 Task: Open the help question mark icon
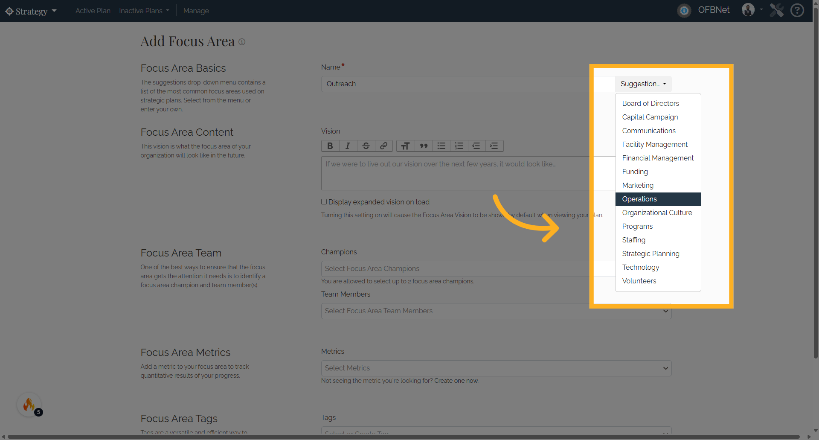797,10
